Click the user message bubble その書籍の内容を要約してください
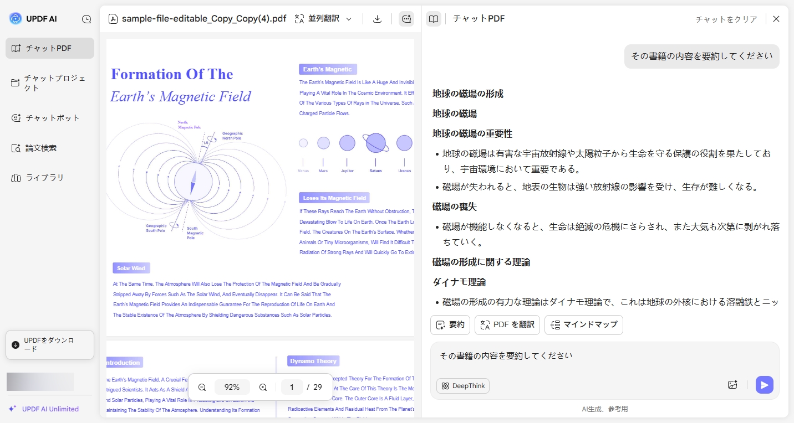The height and width of the screenshot is (423, 794). (702, 56)
